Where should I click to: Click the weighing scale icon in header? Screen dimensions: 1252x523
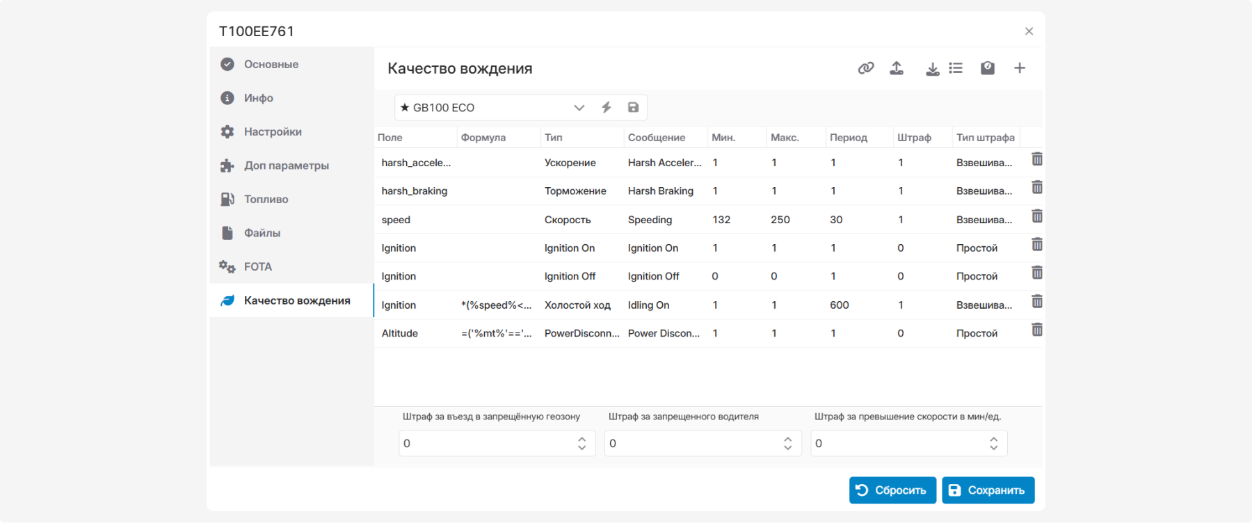(x=988, y=68)
